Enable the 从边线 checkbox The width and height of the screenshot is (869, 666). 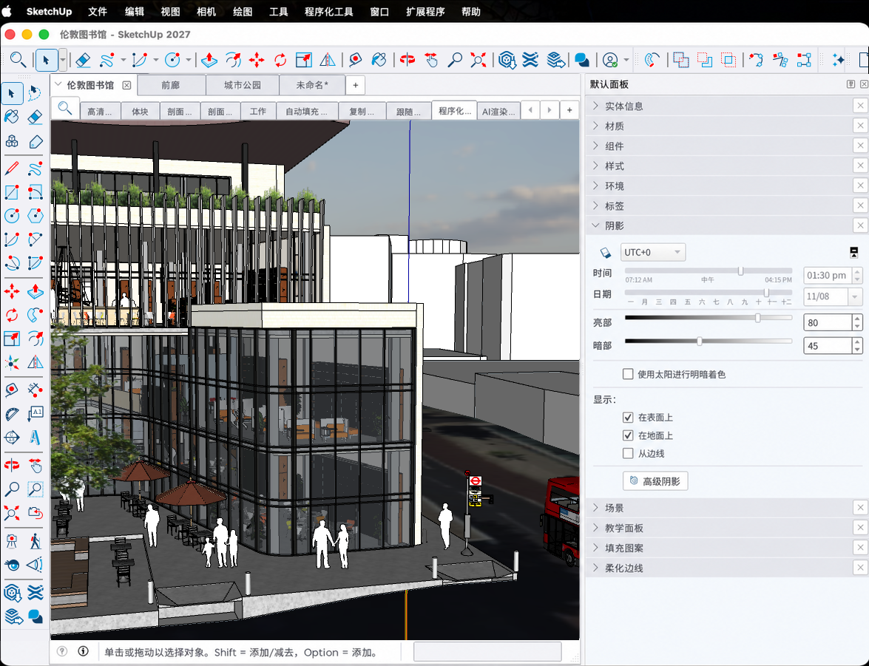(628, 453)
